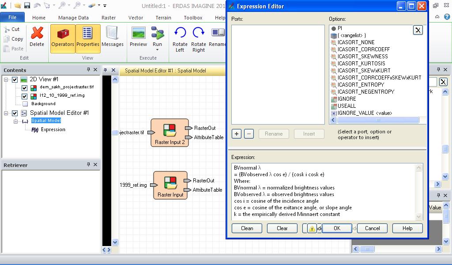452x265 pixels.
Task: Open Help from the Expression Editor
Action: coord(407,228)
